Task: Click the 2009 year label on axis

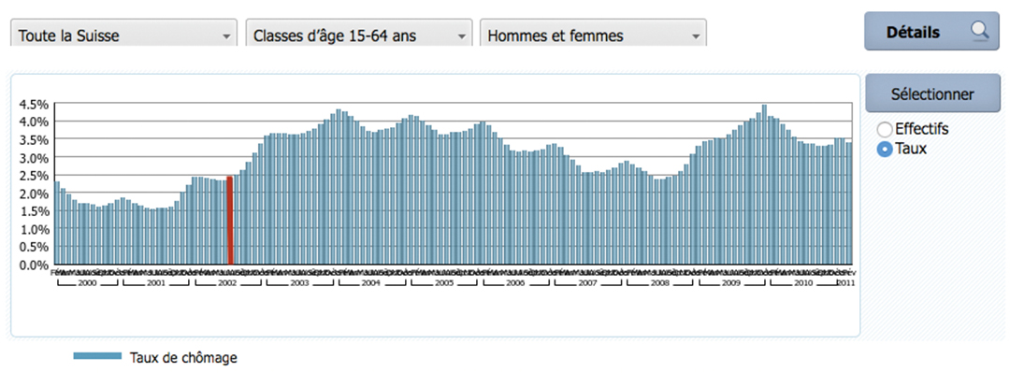Action: (730, 283)
